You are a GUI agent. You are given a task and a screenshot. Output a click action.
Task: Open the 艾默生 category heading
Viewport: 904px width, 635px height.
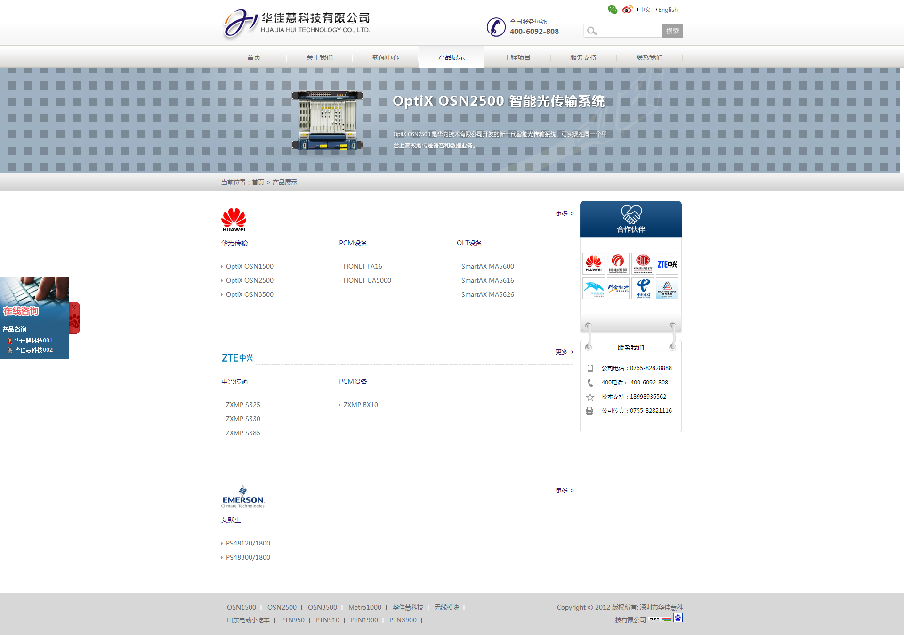(231, 520)
